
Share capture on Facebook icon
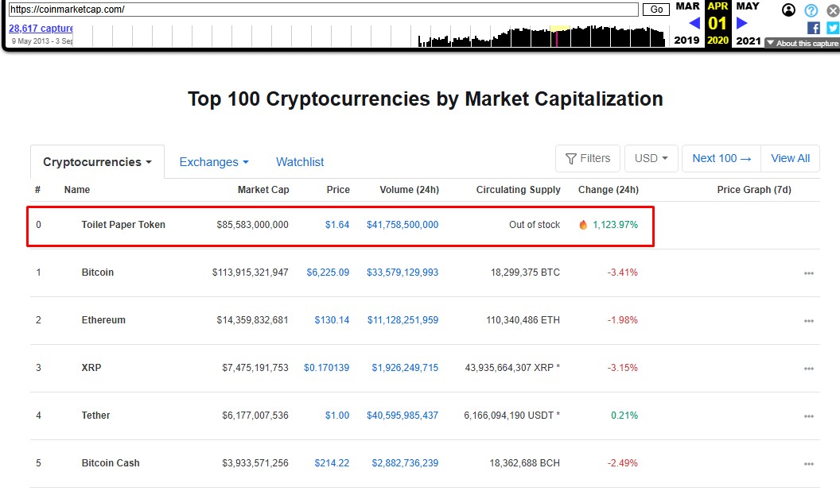[x=813, y=28]
